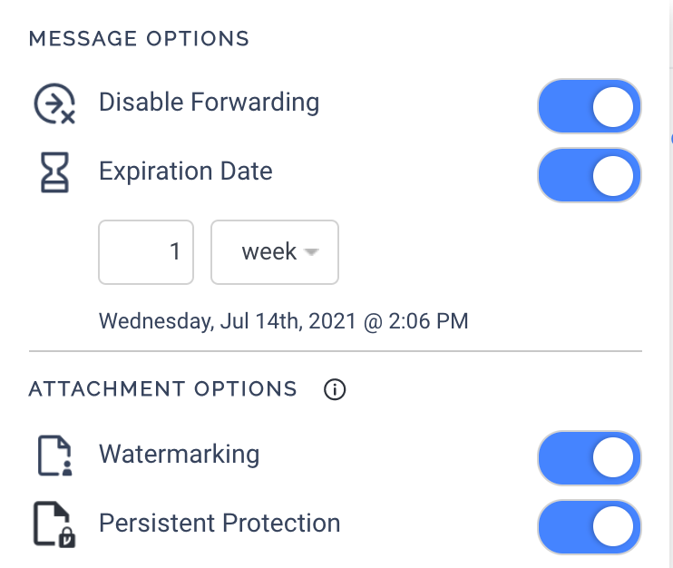This screenshot has height=568, width=673.
Task: Click the Wednesday, Jul 14th expiration timestamp
Action: 283,320
